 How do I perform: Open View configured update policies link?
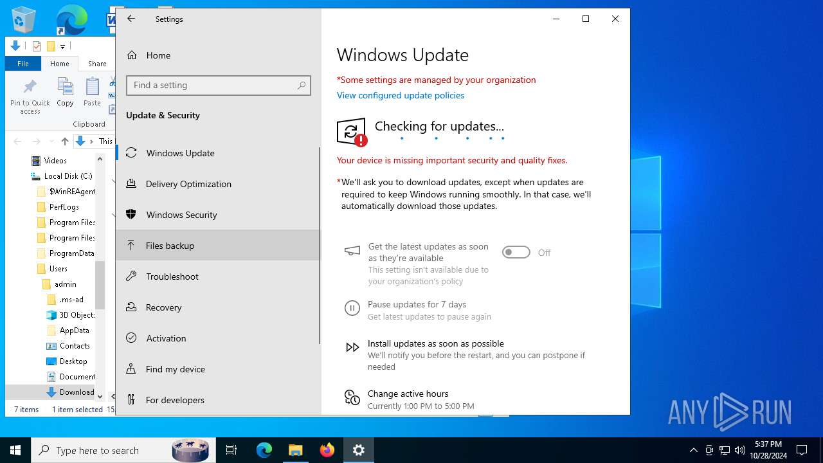pos(401,95)
